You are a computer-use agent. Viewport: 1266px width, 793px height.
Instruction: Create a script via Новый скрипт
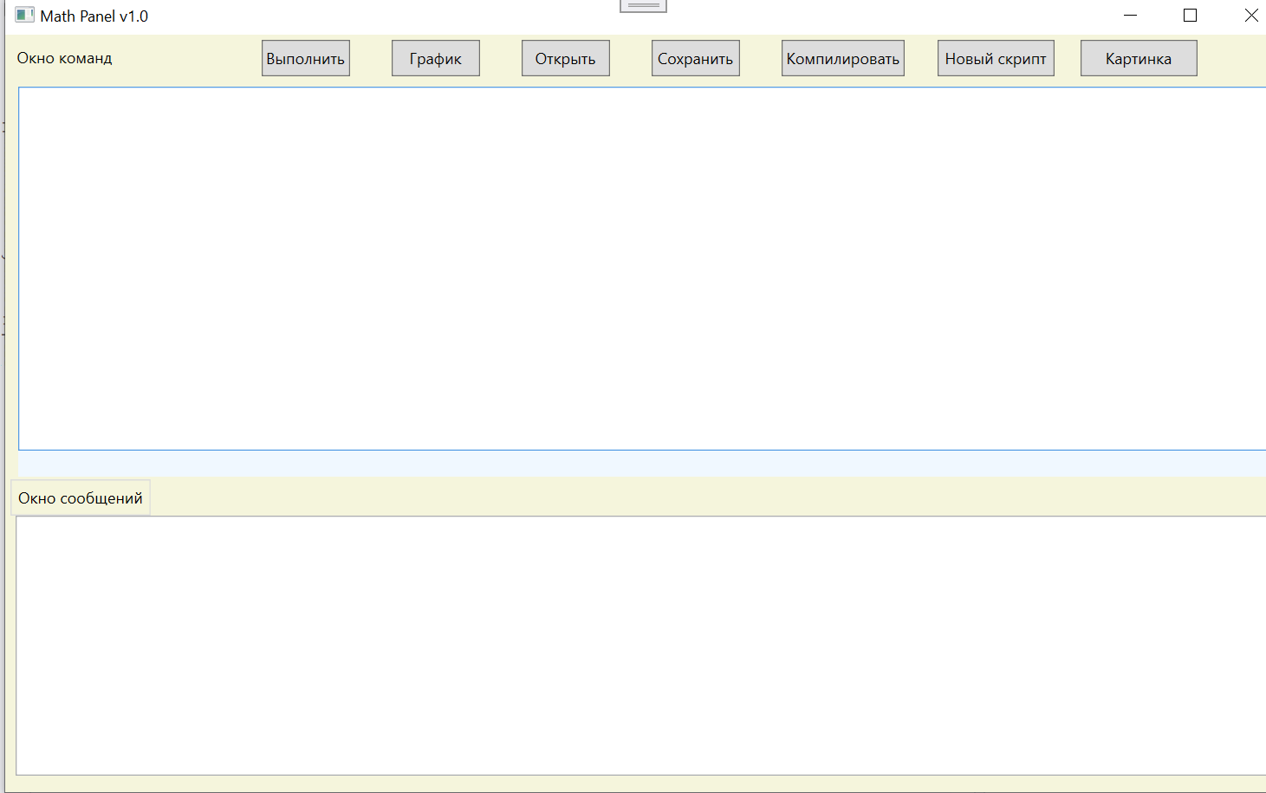pyautogui.click(x=995, y=59)
